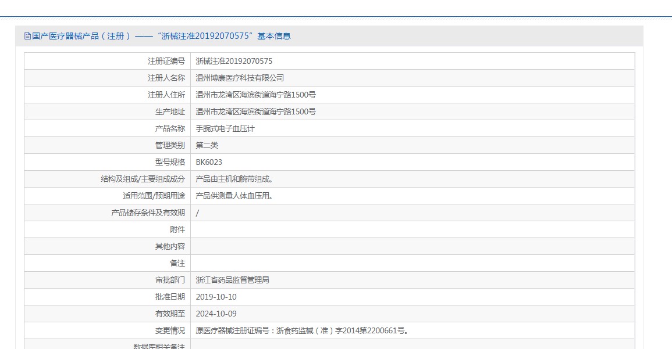Screen dimensions: 672x349
Task: Select the approval date 2019-10-10
Action: point(216,297)
